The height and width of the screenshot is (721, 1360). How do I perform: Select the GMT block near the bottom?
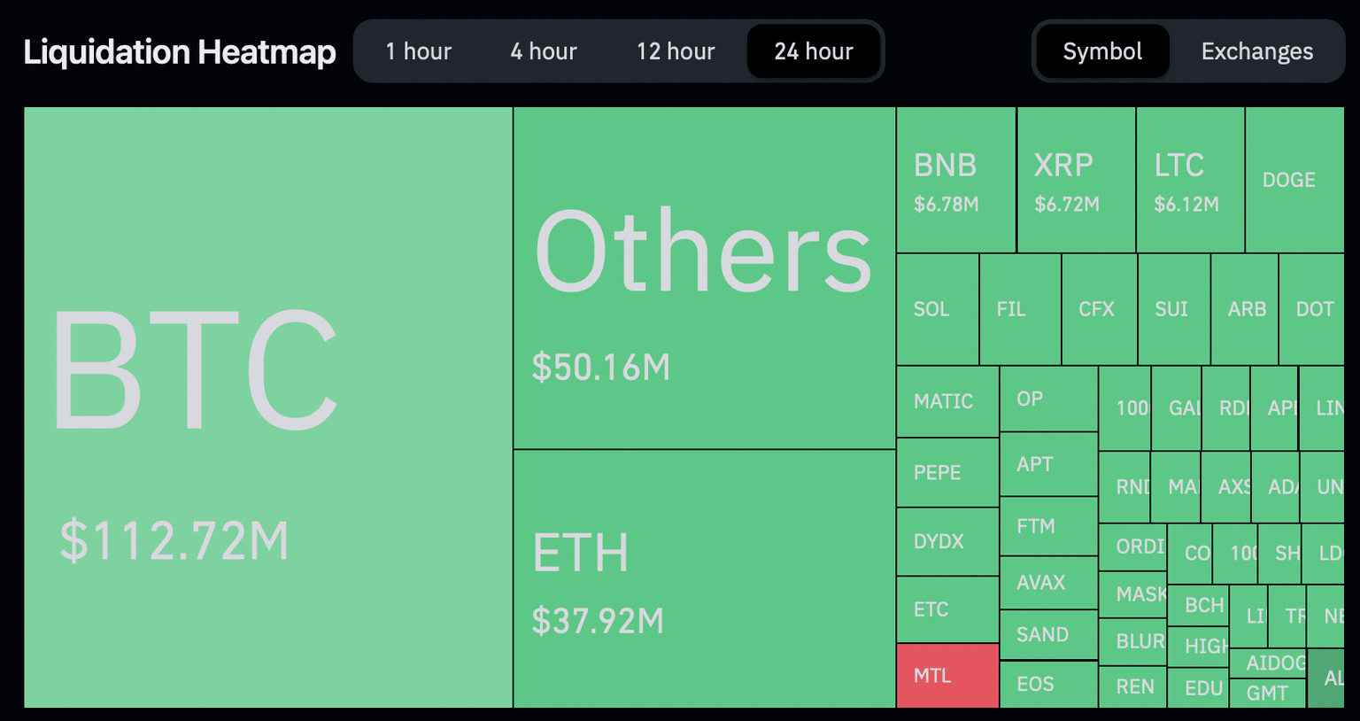[x=1264, y=691]
